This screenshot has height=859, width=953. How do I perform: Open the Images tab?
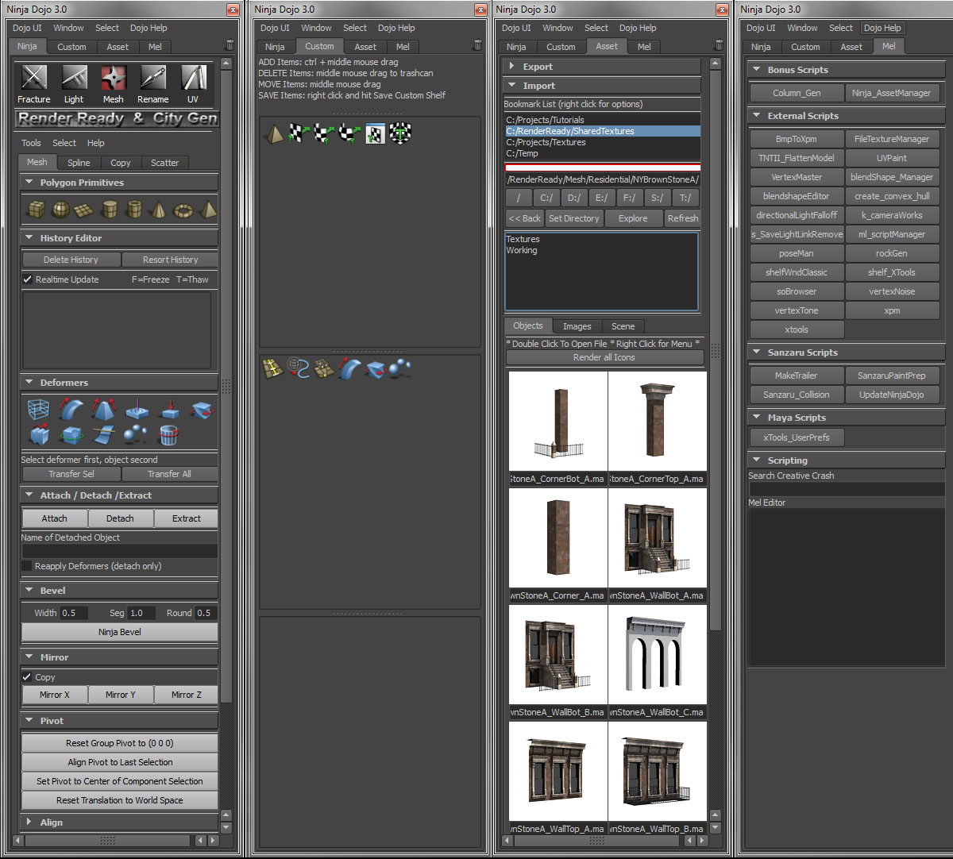click(x=577, y=326)
